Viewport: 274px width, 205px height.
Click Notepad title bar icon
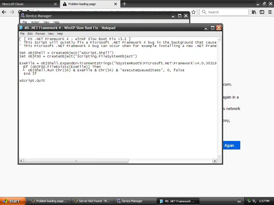[x=21, y=28]
